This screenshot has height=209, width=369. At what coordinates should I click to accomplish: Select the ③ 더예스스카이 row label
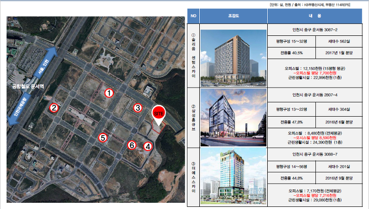(193, 177)
